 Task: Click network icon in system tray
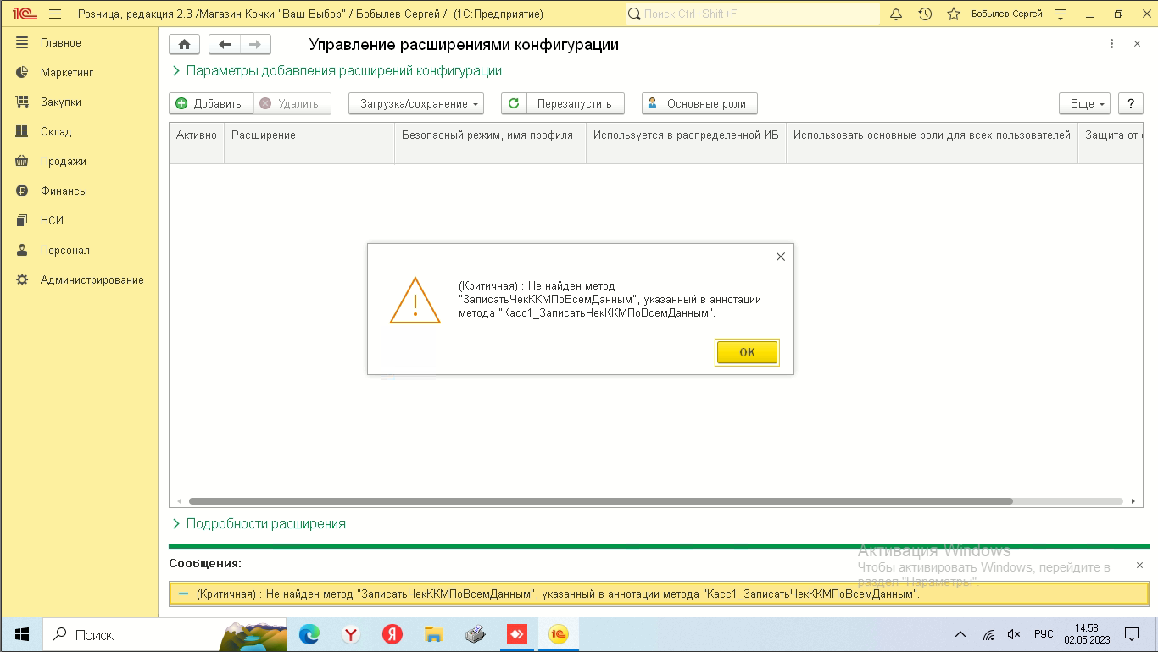click(988, 634)
